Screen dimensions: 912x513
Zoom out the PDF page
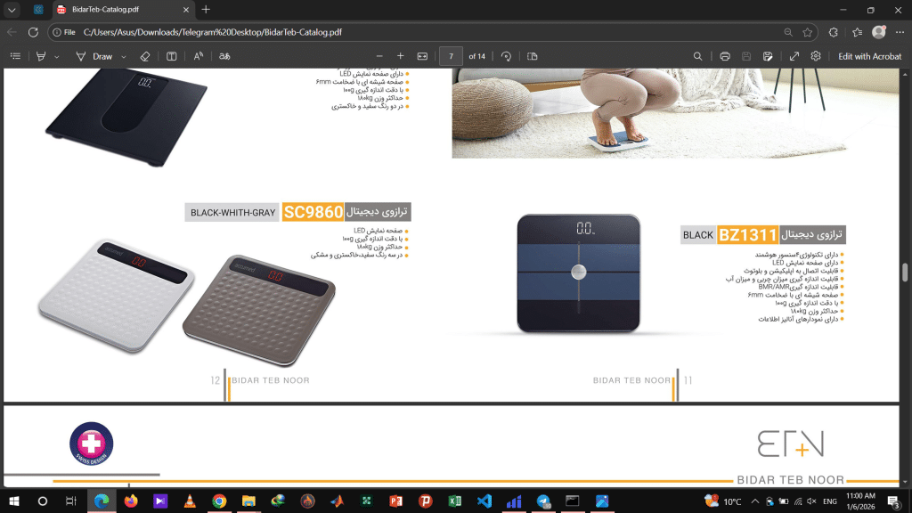379,56
